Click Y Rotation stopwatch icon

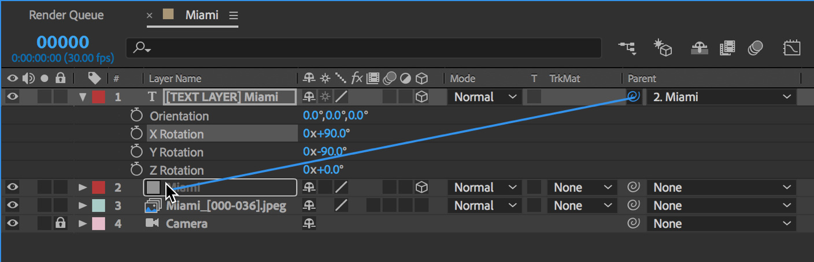tap(136, 152)
